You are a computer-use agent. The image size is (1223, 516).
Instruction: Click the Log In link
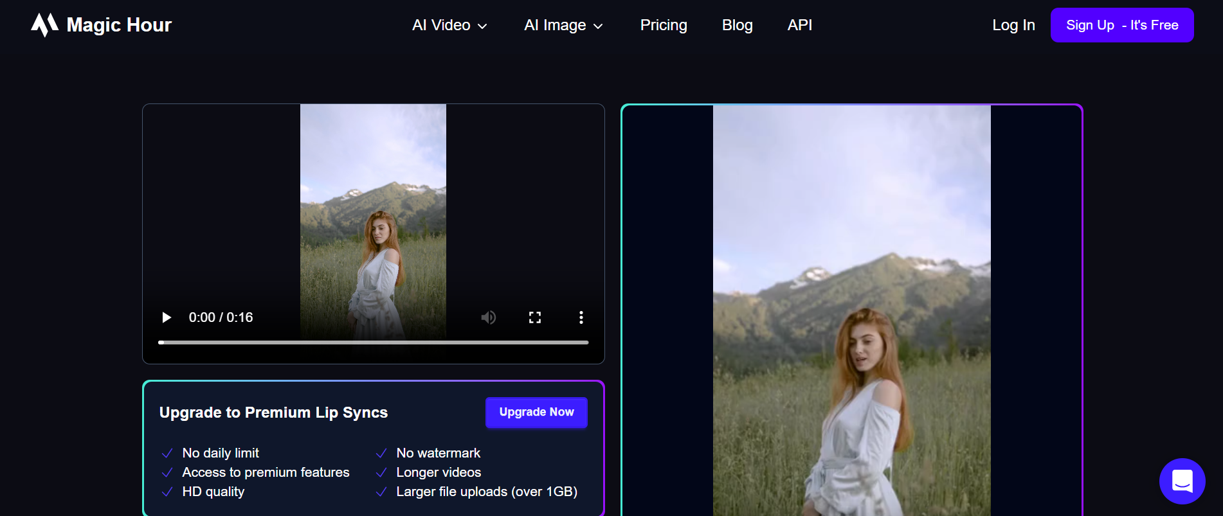(1013, 25)
